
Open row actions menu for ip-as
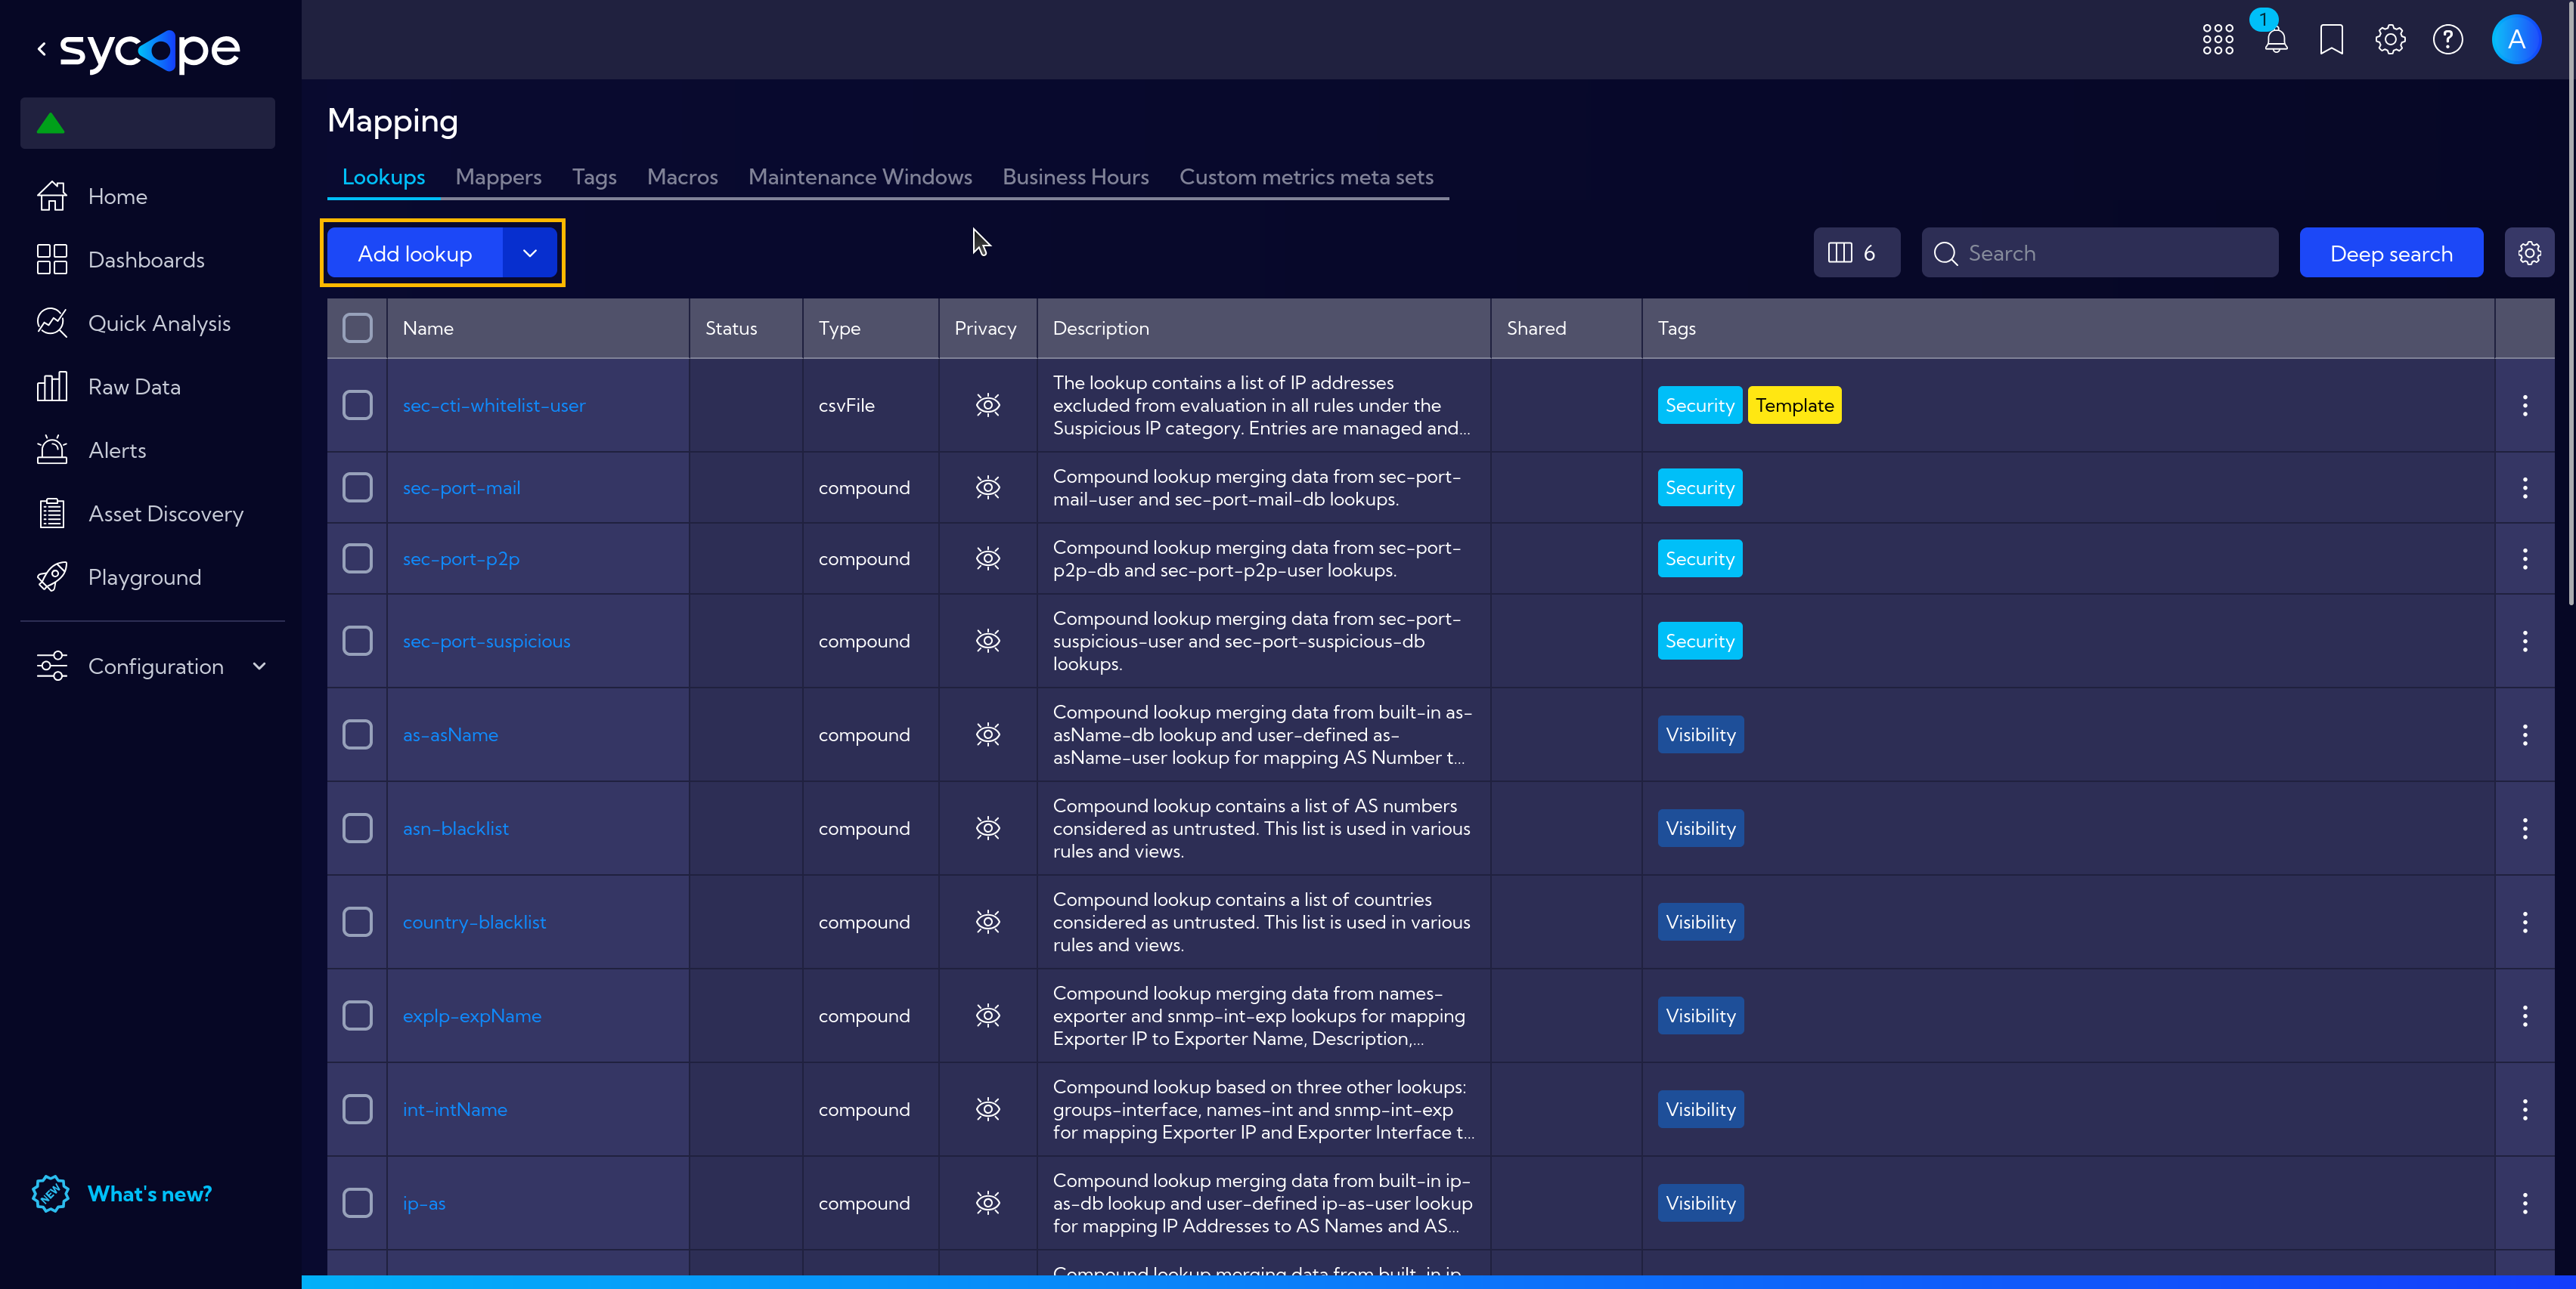point(2524,1203)
